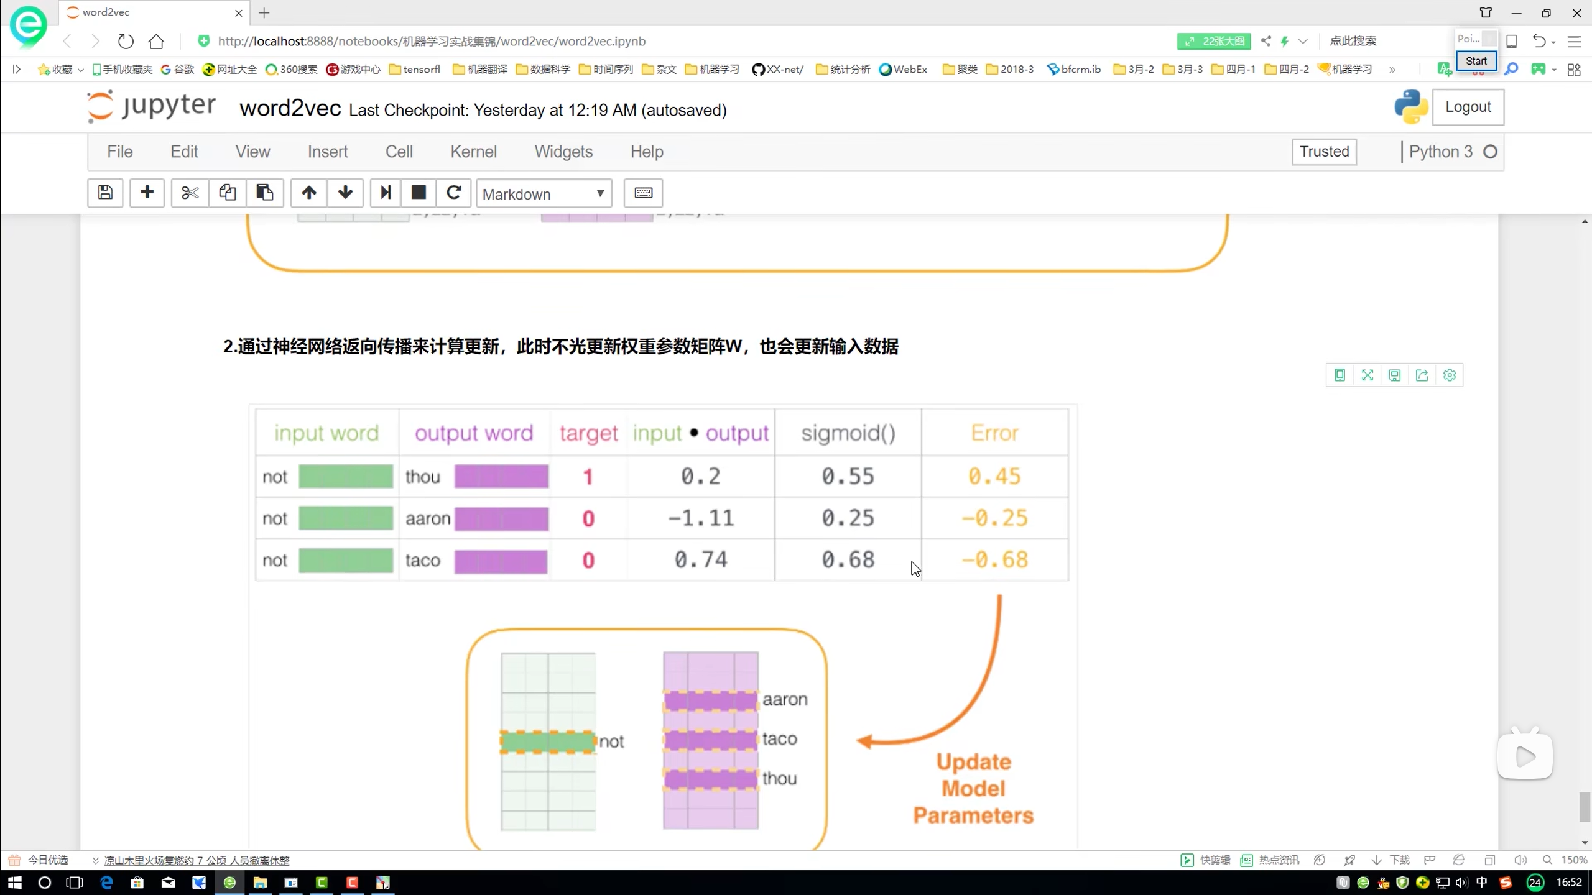Move selected cell up arrow

308,193
